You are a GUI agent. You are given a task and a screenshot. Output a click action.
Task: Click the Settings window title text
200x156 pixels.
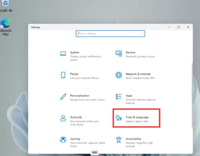(36, 27)
